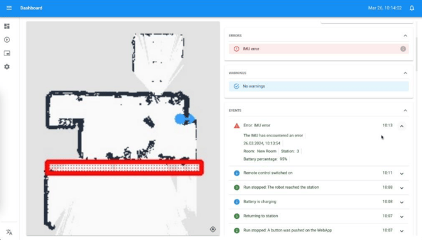
Task: Expand the Remote control switched on event
Action: click(x=402, y=174)
